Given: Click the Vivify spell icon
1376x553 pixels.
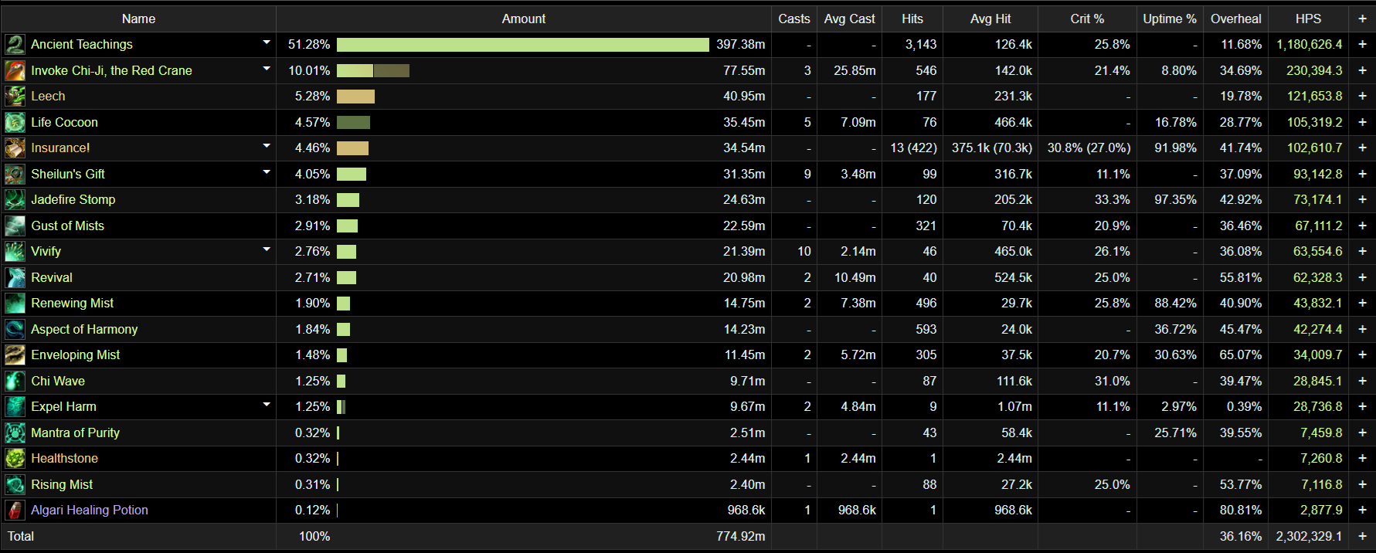Looking at the screenshot, I should pos(15,252).
